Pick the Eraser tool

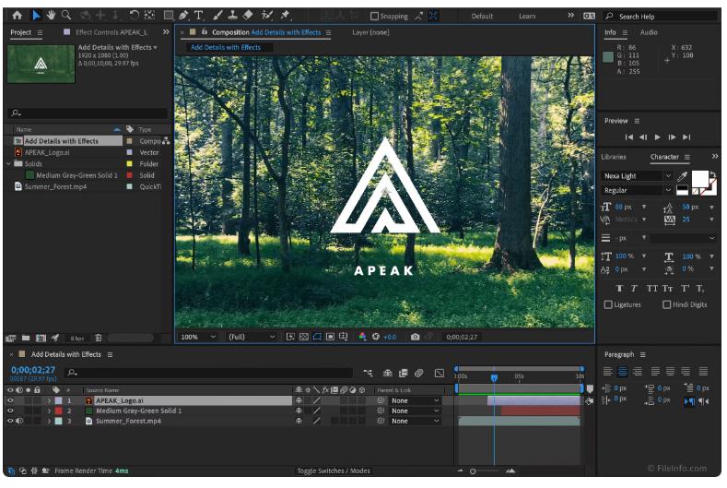(x=247, y=16)
